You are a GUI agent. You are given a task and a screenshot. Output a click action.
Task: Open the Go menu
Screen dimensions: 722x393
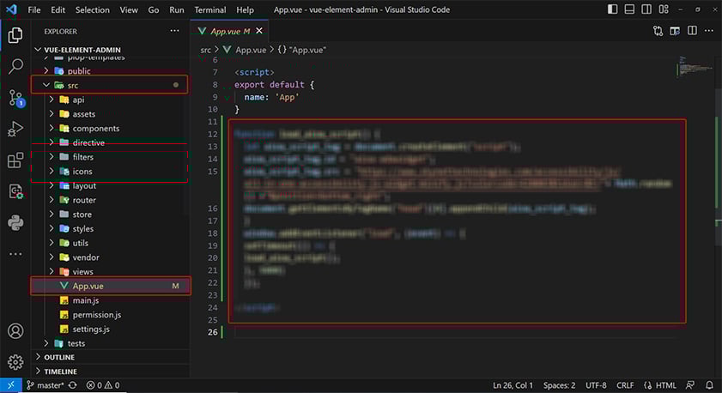154,9
